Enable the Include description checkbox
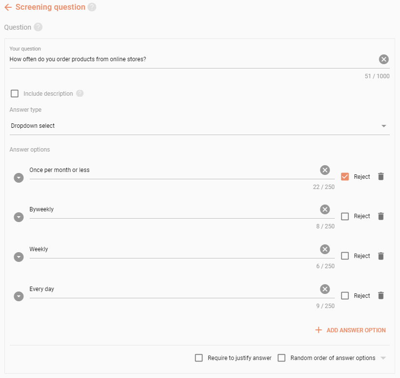This screenshot has width=400, height=378. [15, 93]
